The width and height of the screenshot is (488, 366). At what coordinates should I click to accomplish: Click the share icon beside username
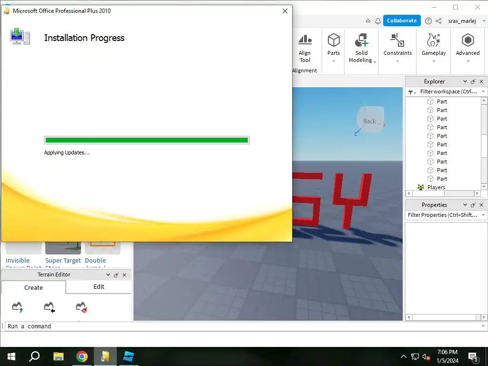click(x=438, y=21)
